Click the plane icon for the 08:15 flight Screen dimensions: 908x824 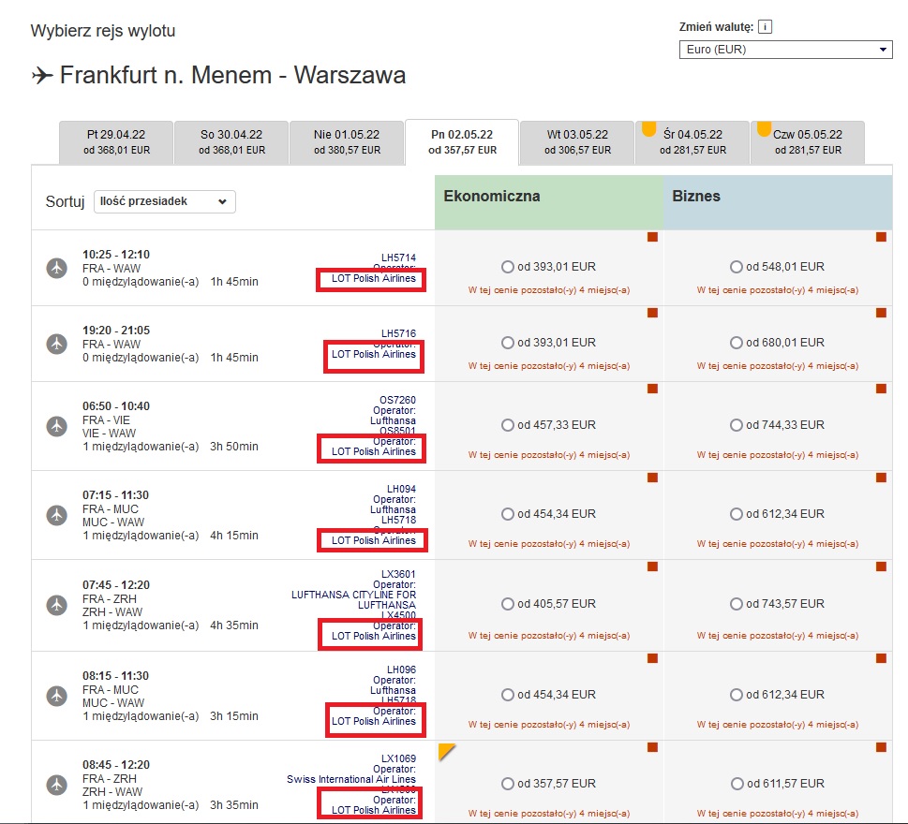click(57, 696)
